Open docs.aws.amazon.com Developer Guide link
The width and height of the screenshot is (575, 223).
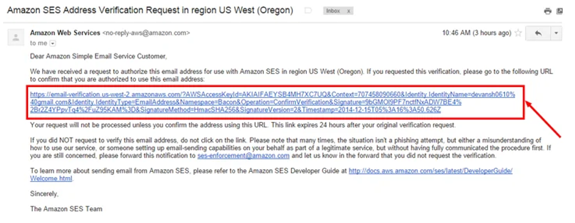[x=431, y=171]
